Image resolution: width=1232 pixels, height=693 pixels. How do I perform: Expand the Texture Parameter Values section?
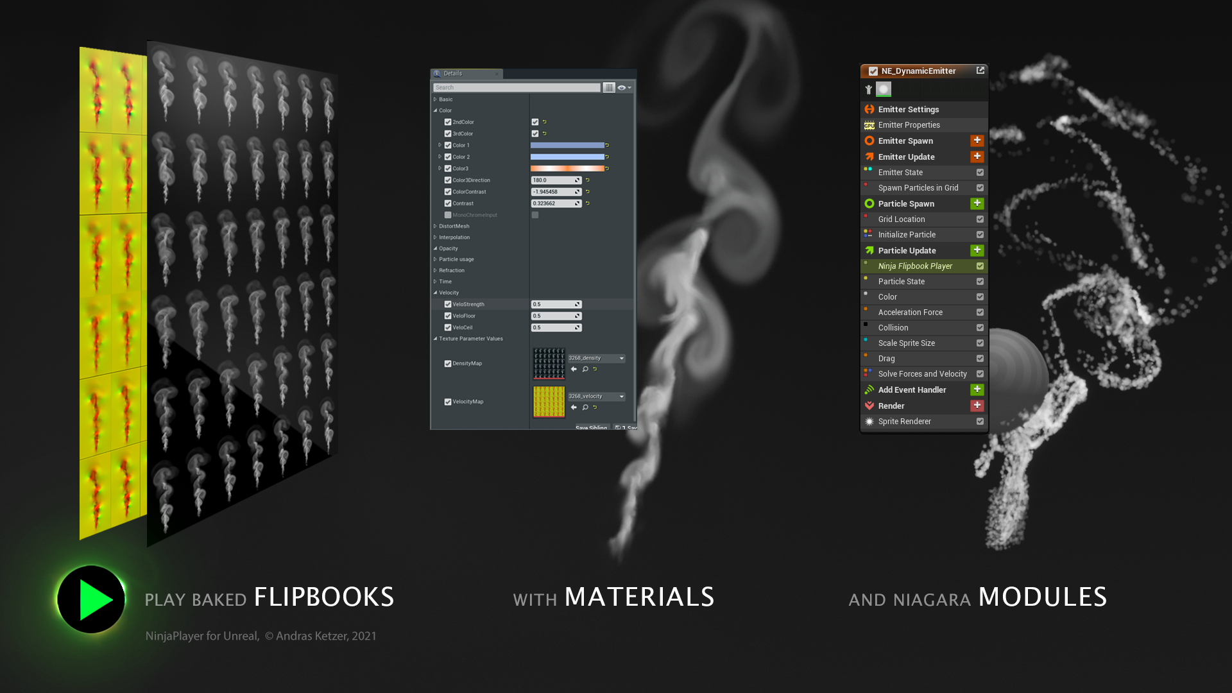(x=436, y=338)
